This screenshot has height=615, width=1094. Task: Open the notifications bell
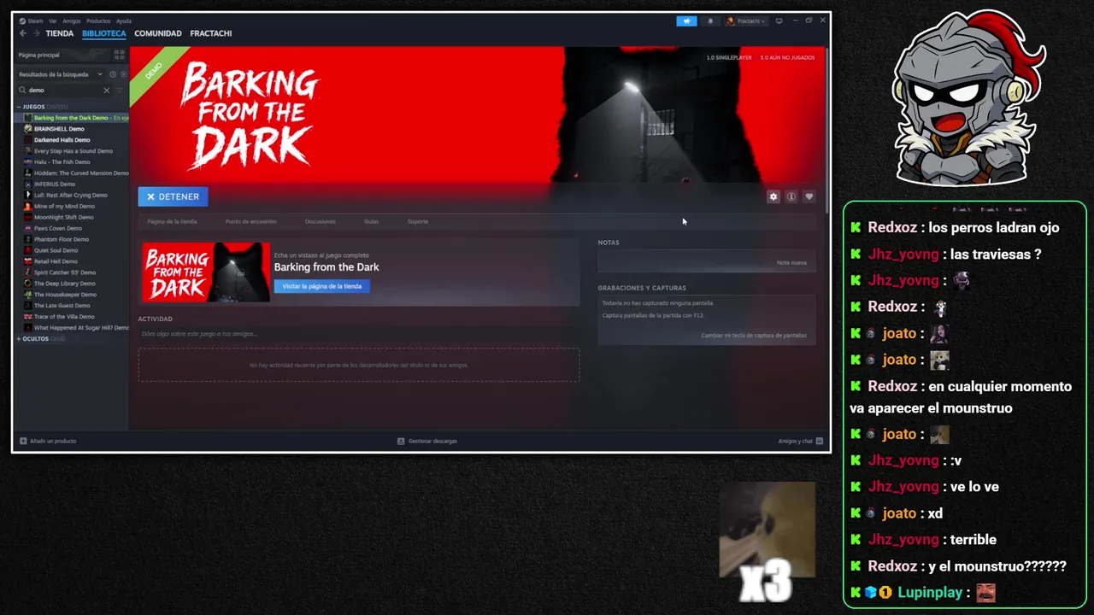710,21
